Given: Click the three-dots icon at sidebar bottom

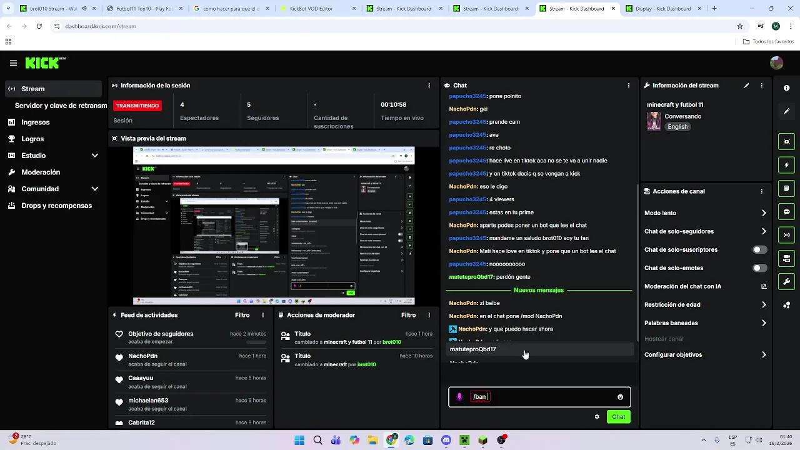Looking at the screenshot, I should (786, 305).
